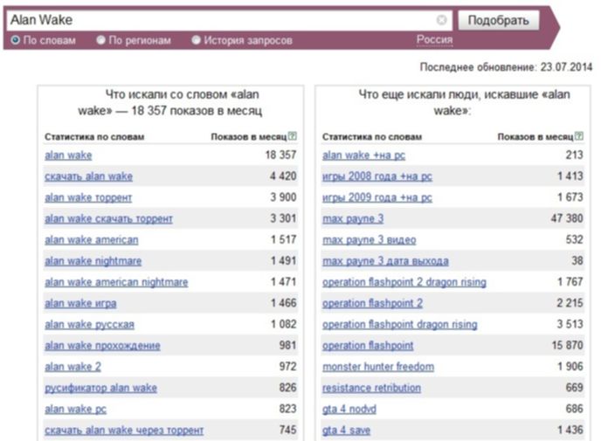Image resolution: width=601 pixels, height=441 pixels.
Task: Open the 'operation flashpoint' link
Action: [x=368, y=346]
